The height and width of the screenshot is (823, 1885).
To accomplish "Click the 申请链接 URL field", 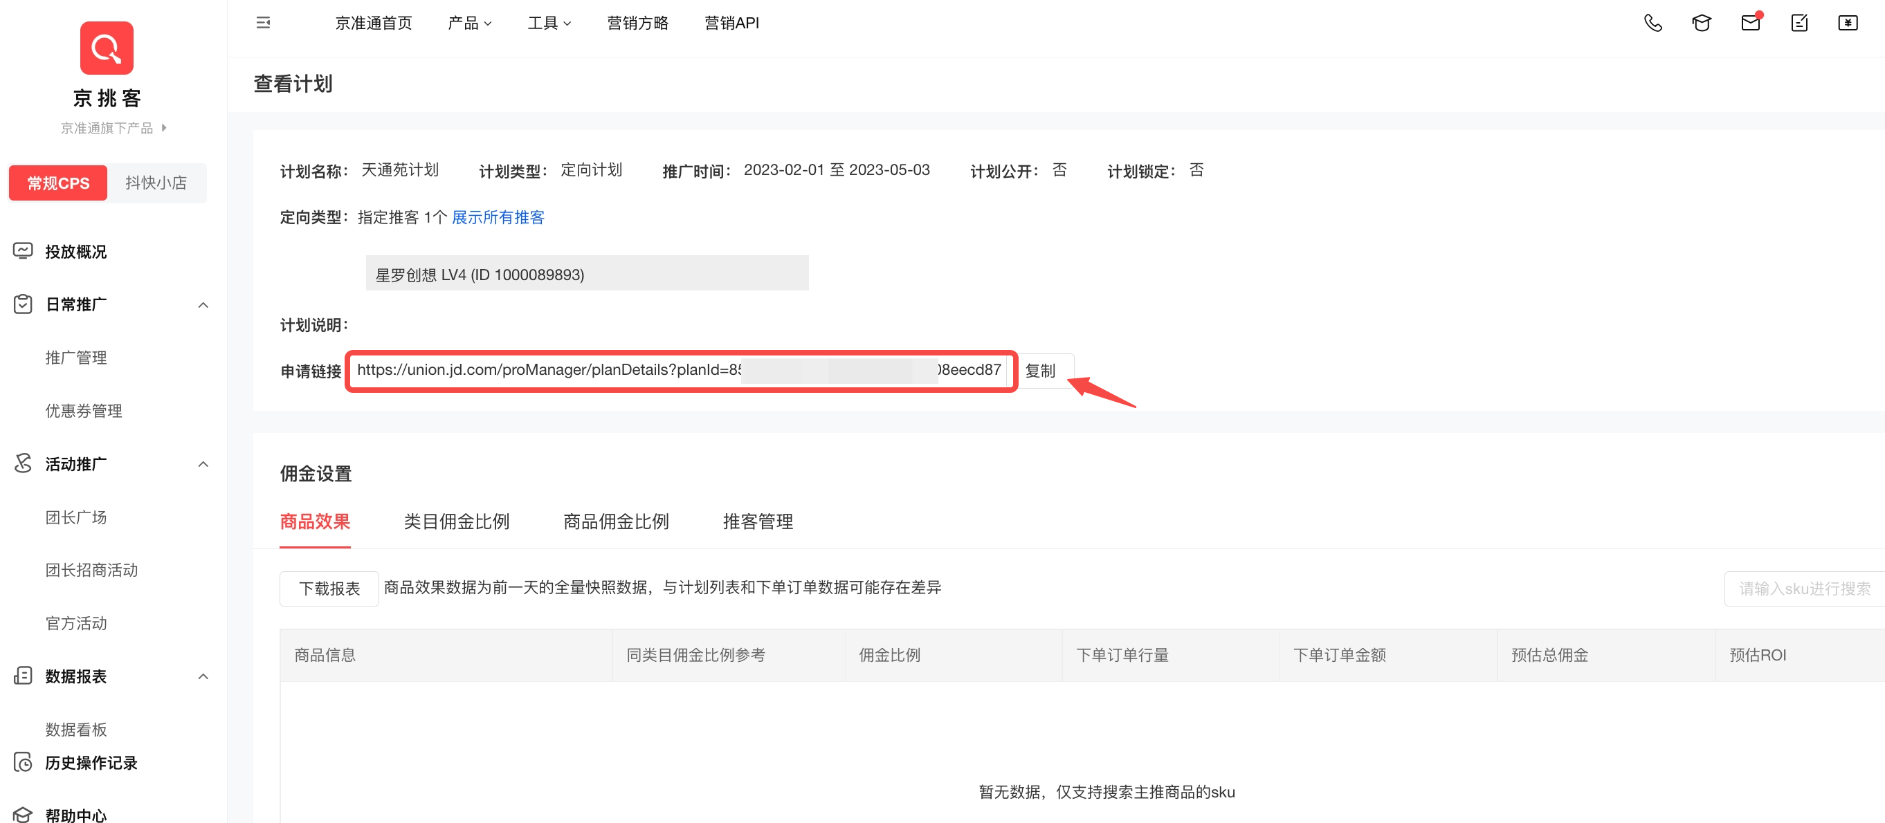I will pyautogui.click(x=680, y=370).
